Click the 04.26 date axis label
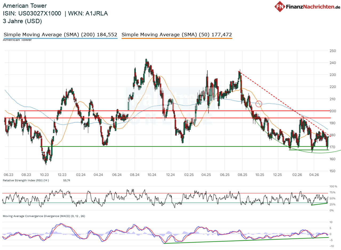 (314, 174)
